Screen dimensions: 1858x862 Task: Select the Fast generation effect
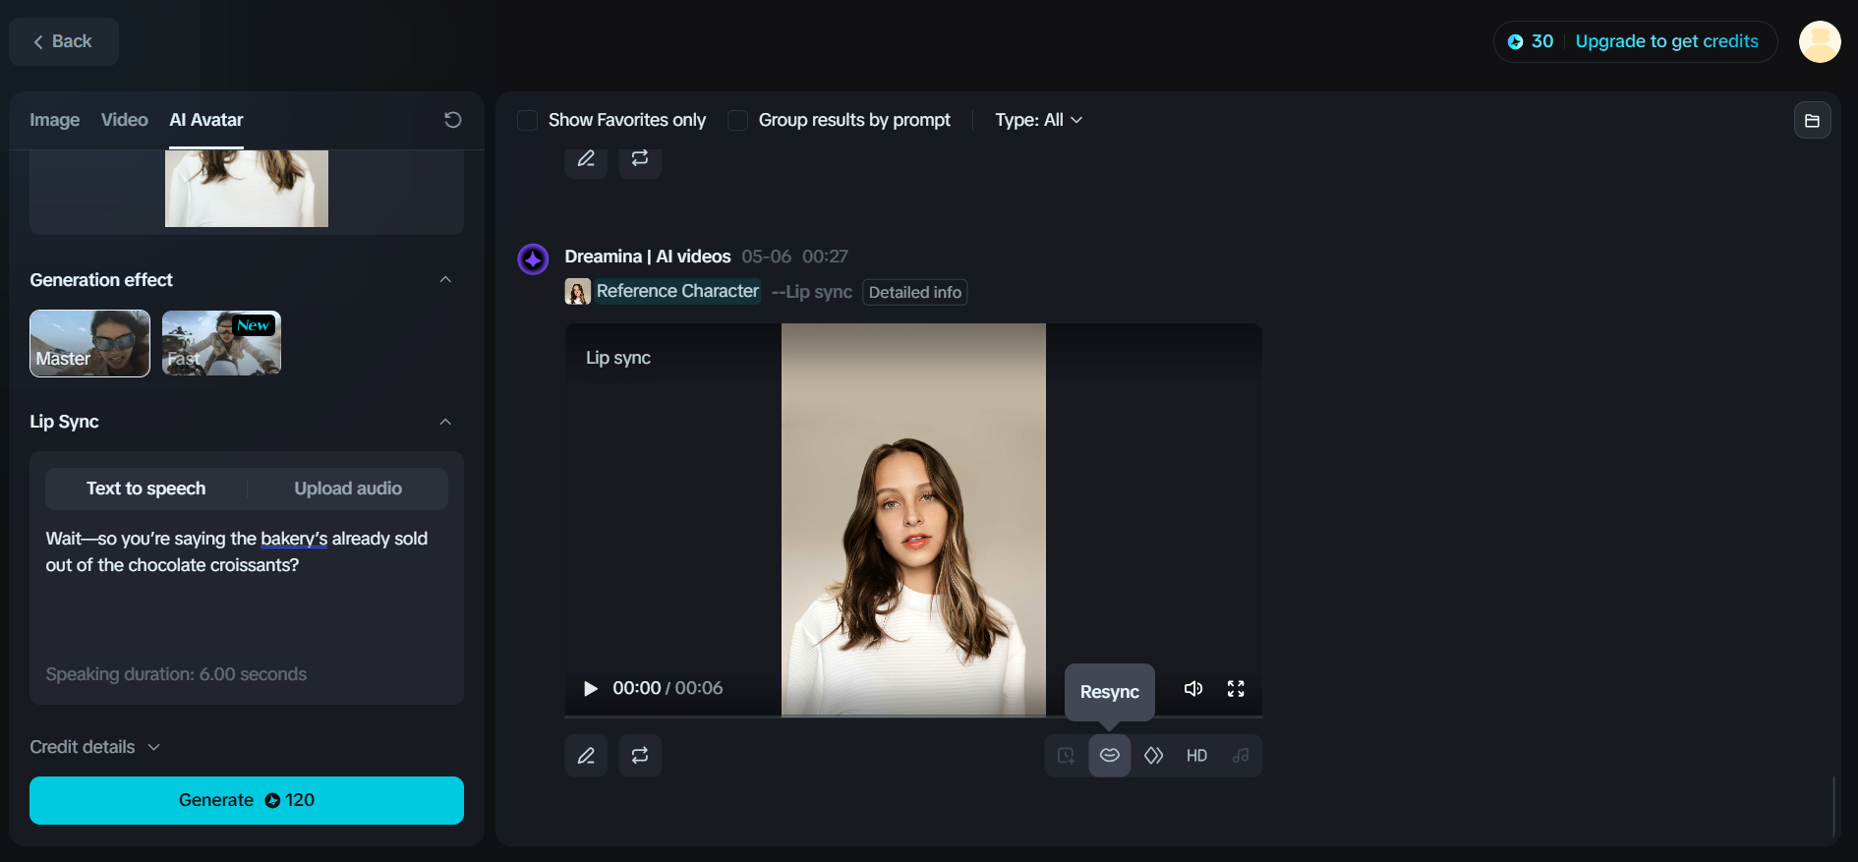click(221, 343)
